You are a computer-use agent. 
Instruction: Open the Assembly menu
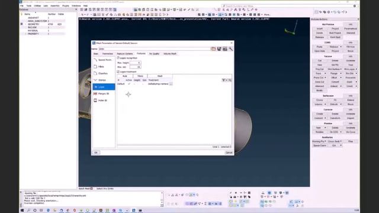tap(55, 5)
